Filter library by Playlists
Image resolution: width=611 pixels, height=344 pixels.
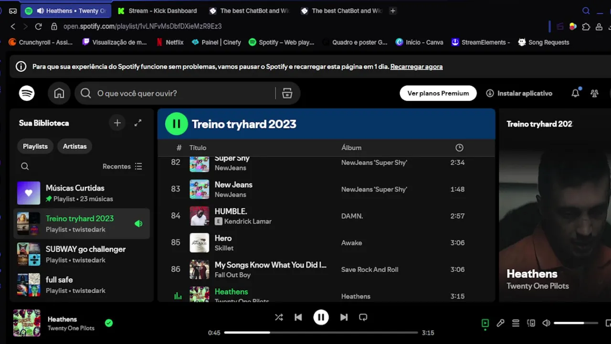(35, 146)
